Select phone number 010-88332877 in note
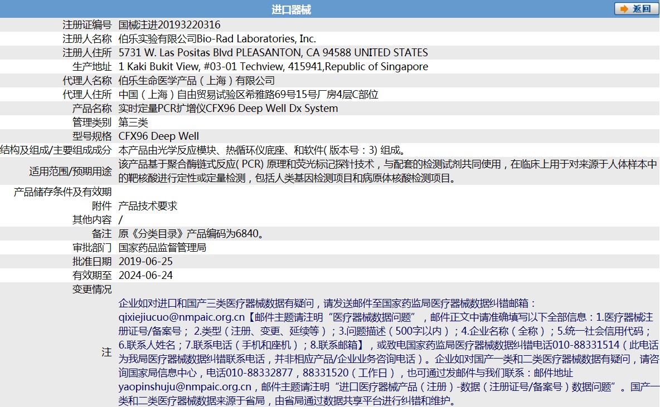 pos(259,372)
